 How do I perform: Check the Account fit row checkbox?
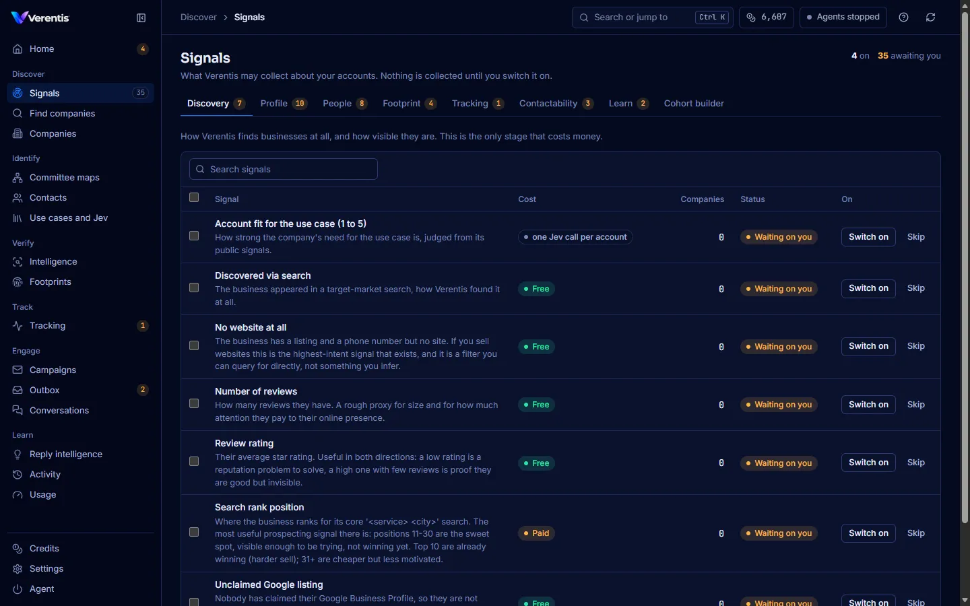[x=194, y=236]
